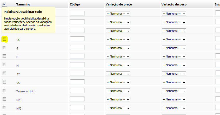
Task: Enable the Tamanho Unico variation checkbox
Action: tap(4, 90)
